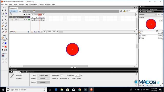Screen dimensions: 164x92
Task: Toggle Show/Hide All Layers eye icon
Action: coord(24,15)
